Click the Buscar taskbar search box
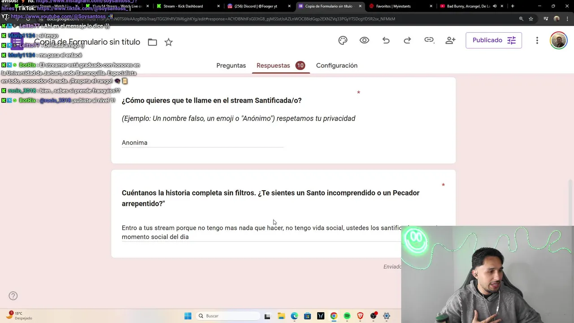The image size is (574, 323). pyautogui.click(x=227, y=316)
